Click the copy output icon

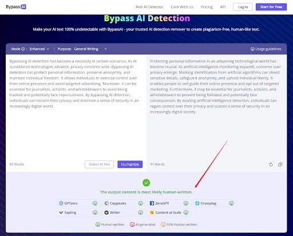[280, 164]
